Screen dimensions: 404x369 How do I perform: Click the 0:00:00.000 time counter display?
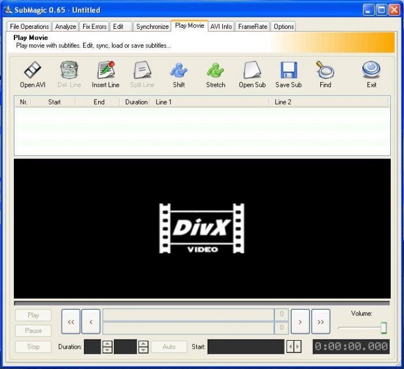point(351,346)
